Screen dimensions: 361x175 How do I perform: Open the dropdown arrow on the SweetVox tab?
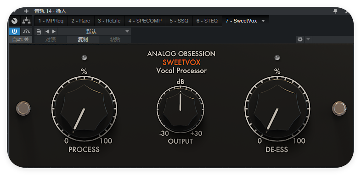[x=263, y=21]
